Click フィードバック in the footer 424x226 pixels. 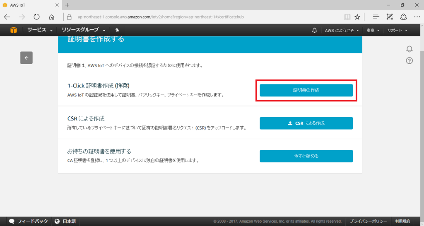coord(29,221)
